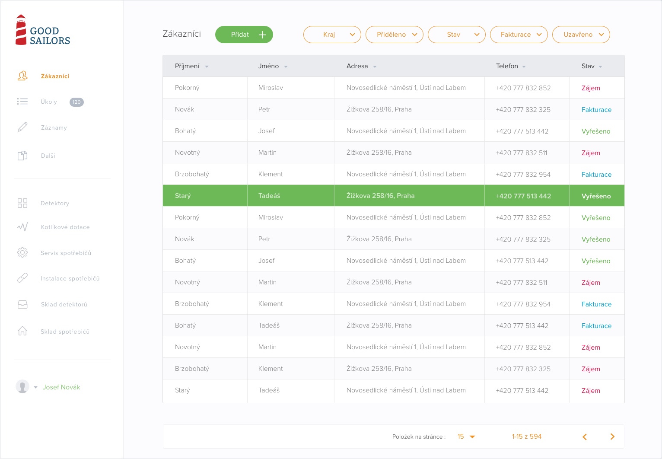Open the Stav filter dropdown

(x=457, y=35)
